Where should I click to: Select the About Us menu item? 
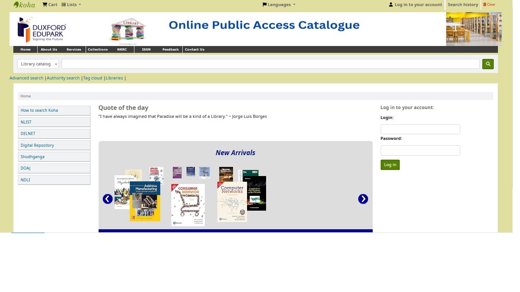pos(49,49)
